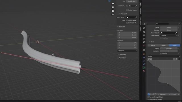Enable the Sample Straight Edges checkbox
Screen dimensions: 182x102
[x=148, y=97]
